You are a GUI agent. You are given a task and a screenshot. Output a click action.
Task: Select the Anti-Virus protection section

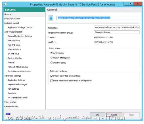[13, 32]
